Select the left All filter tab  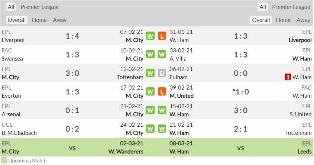tap(11, 7)
